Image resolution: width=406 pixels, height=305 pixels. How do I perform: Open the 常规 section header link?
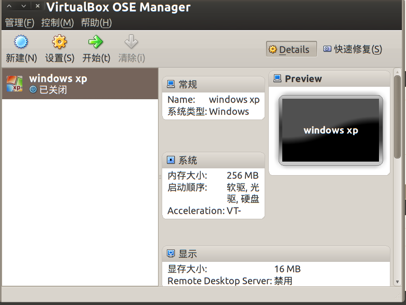pyautogui.click(x=188, y=84)
